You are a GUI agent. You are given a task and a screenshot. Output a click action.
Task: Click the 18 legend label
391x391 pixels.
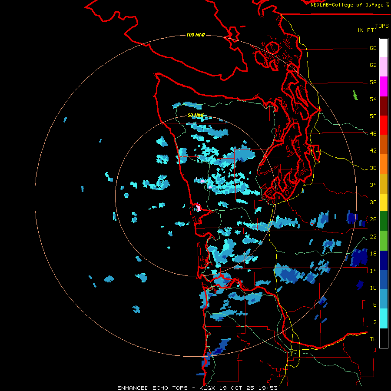point(373,254)
